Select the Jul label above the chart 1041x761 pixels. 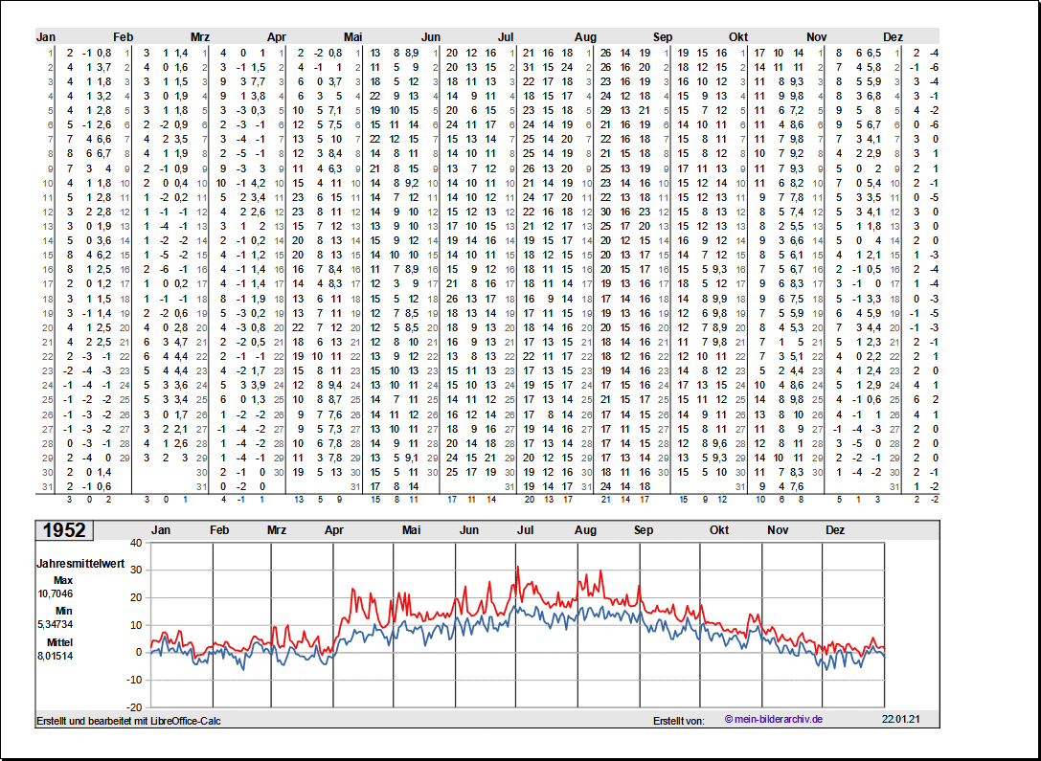[526, 530]
